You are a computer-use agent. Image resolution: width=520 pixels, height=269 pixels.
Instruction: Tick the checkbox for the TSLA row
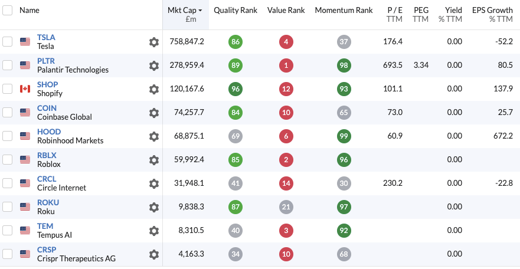point(7,42)
